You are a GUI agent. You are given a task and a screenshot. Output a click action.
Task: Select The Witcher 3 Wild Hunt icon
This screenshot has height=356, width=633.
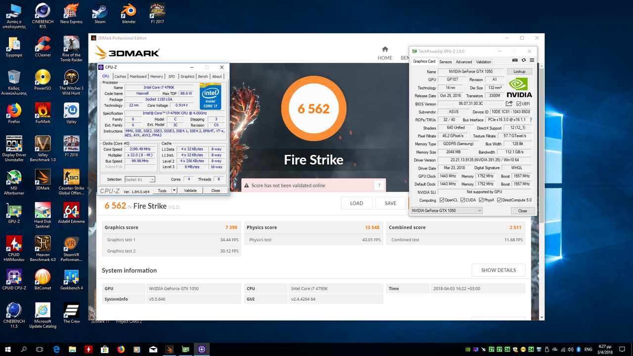tap(71, 82)
